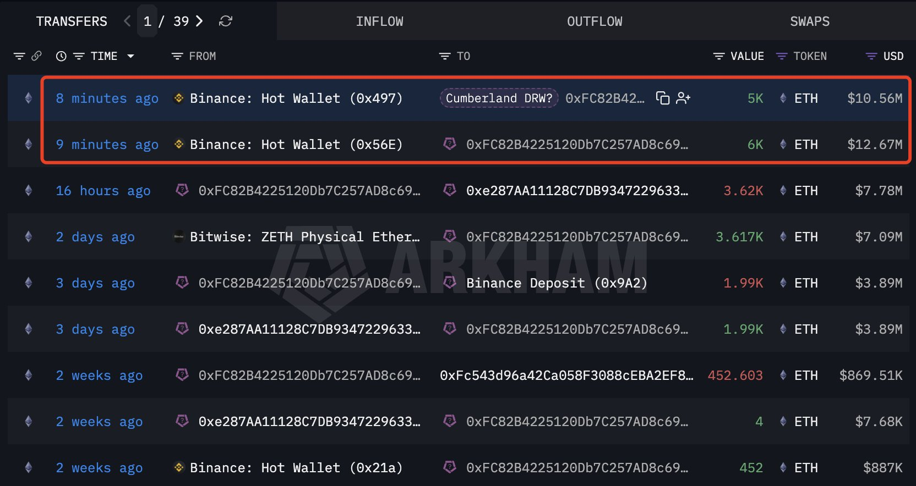916x486 pixels.
Task: Open the FROM column filter
Action: (177, 56)
